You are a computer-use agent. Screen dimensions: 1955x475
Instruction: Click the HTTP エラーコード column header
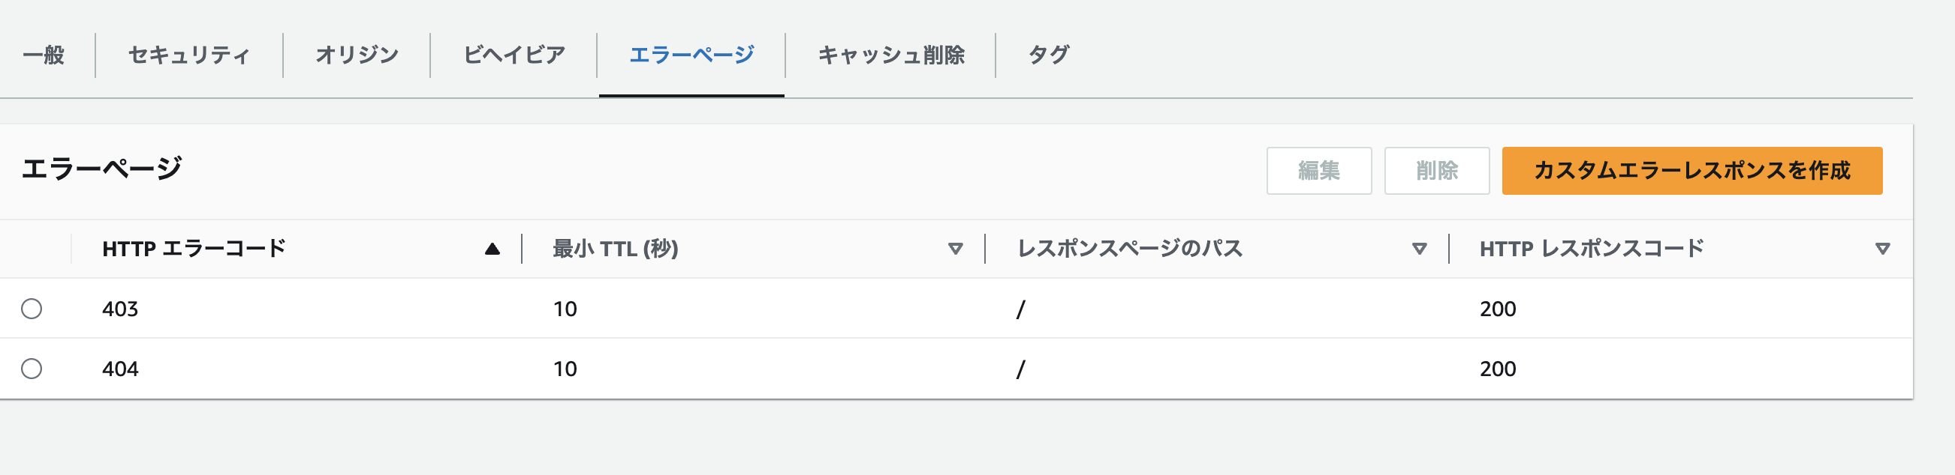tap(194, 249)
